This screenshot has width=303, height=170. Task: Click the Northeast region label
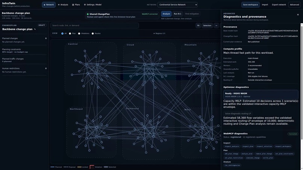76,109
